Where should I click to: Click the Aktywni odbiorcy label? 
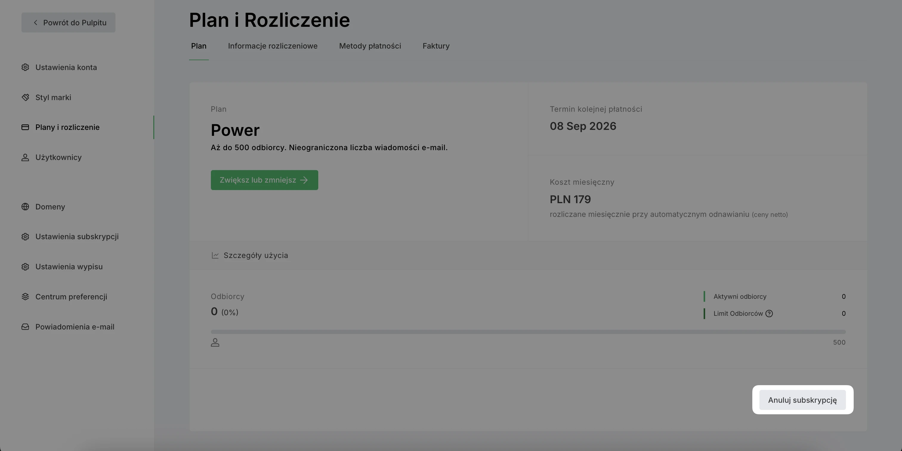740,296
